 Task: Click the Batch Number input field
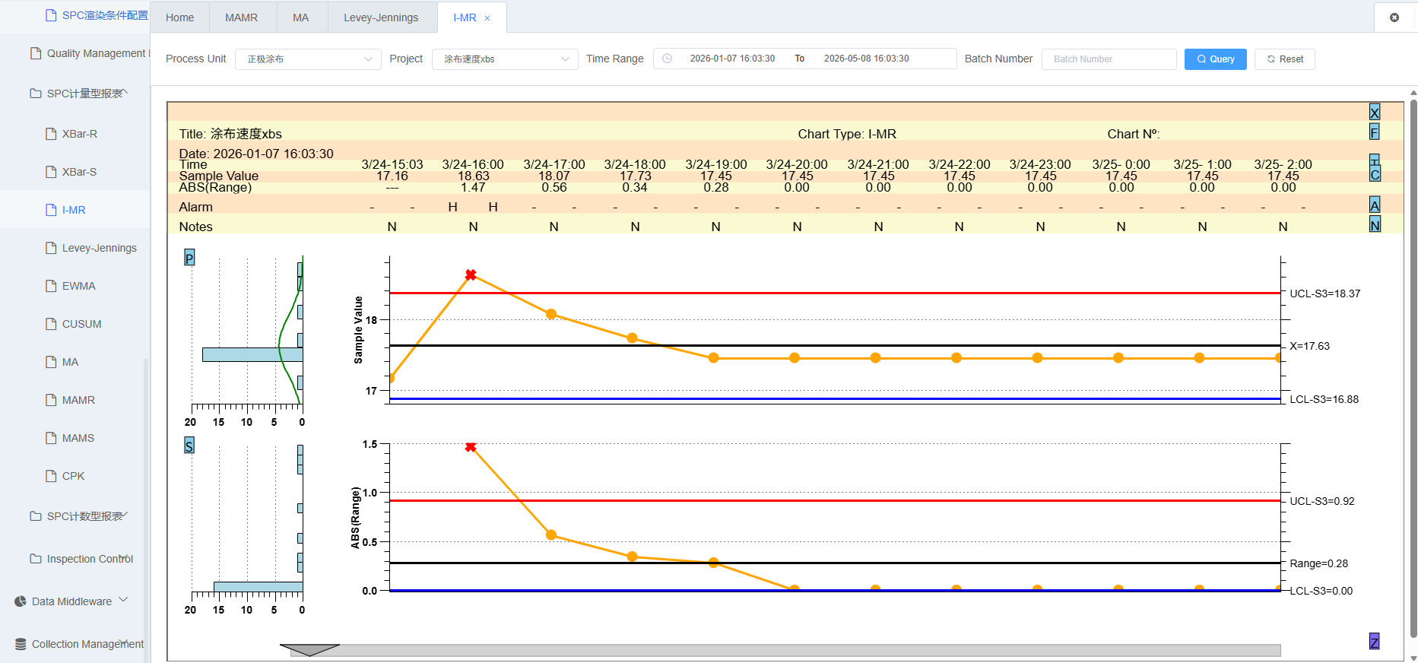point(1109,59)
